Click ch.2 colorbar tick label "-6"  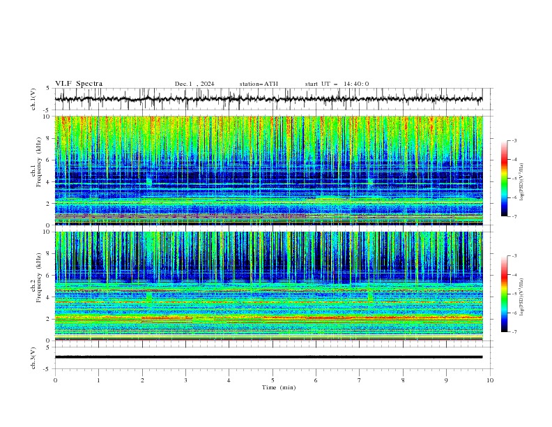tap(514, 313)
